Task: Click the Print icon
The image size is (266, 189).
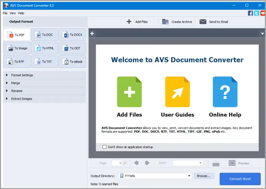Action: tap(216, 163)
